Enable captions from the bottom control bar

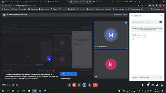(x=79, y=85)
